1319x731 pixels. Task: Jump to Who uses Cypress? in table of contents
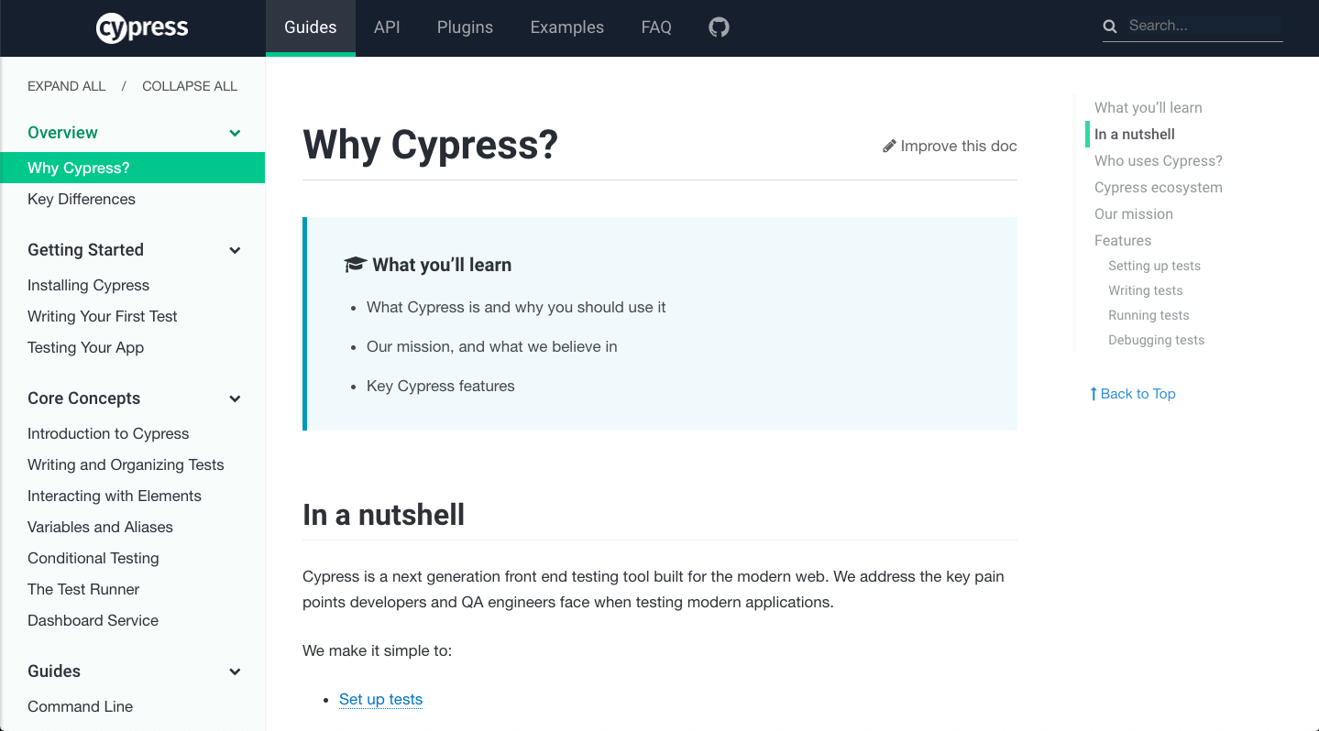pos(1158,160)
